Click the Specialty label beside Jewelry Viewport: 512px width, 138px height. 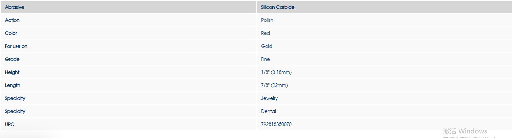coord(15,98)
